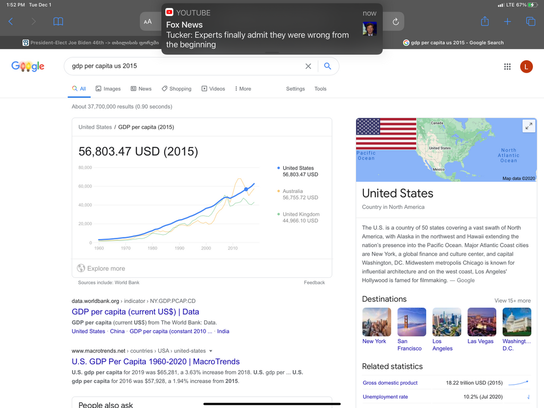Switch to the Images results tab
The width and height of the screenshot is (544, 408).
[108, 89]
